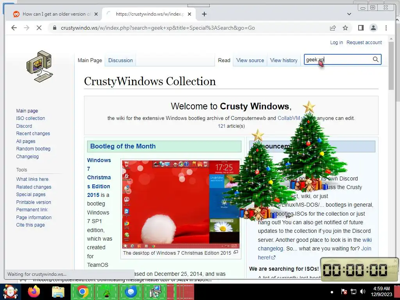
Task: Open Thunderbird from the taskbar
Action: click(130, 292)
